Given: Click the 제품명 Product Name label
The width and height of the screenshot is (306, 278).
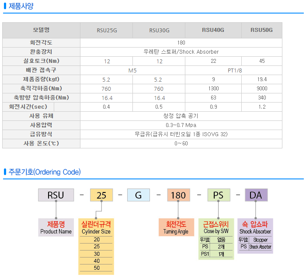Looking at the screenshot, I should 56,227.
